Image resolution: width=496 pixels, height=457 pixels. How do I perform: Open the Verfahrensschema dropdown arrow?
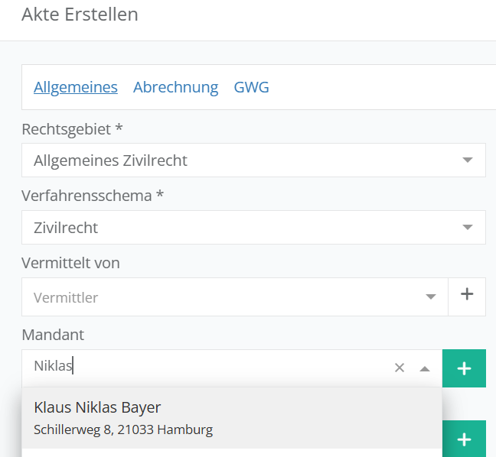point(468,228)
